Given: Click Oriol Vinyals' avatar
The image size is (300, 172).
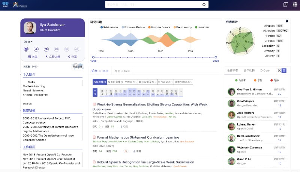Looking at the screenshot, I should pos(231,103).
